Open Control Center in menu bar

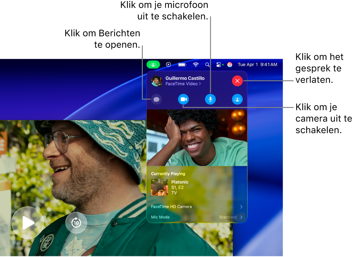pyautogui.click(x=219, y=65)
